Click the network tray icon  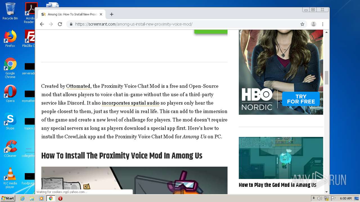327,198
